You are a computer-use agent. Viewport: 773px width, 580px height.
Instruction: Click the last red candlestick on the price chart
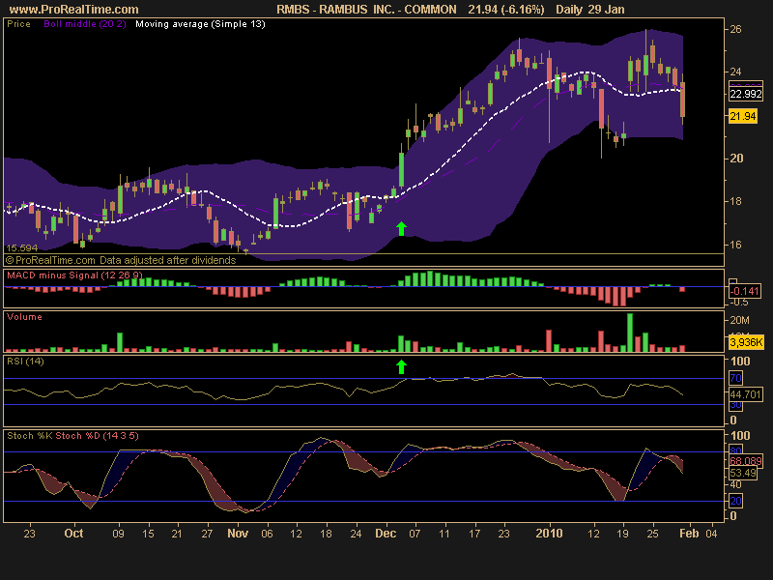683,100
